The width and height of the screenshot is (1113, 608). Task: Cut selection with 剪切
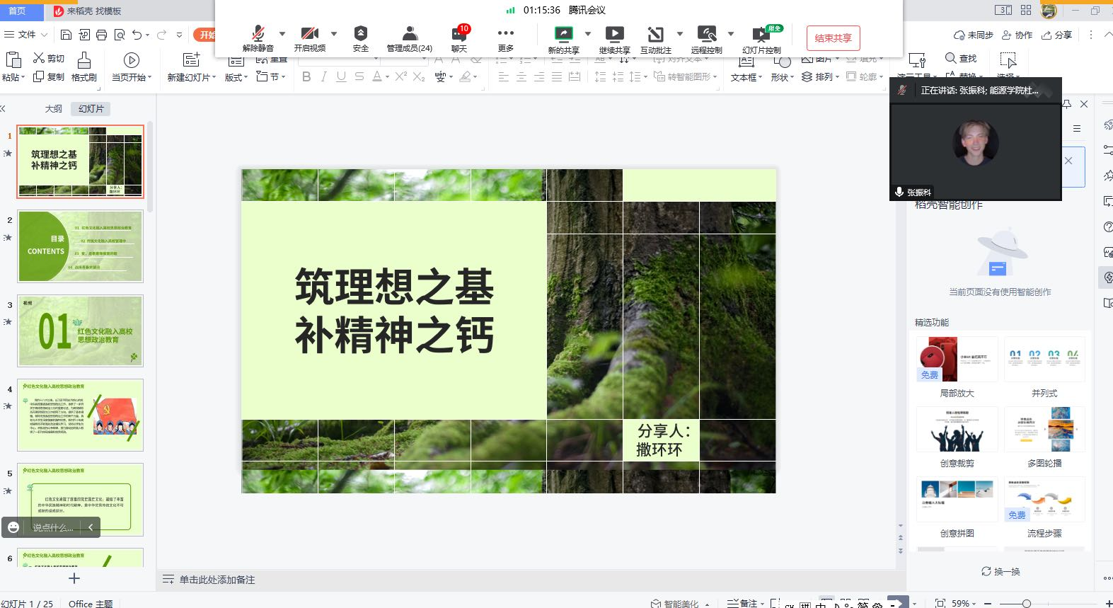[x=49, y=58]
